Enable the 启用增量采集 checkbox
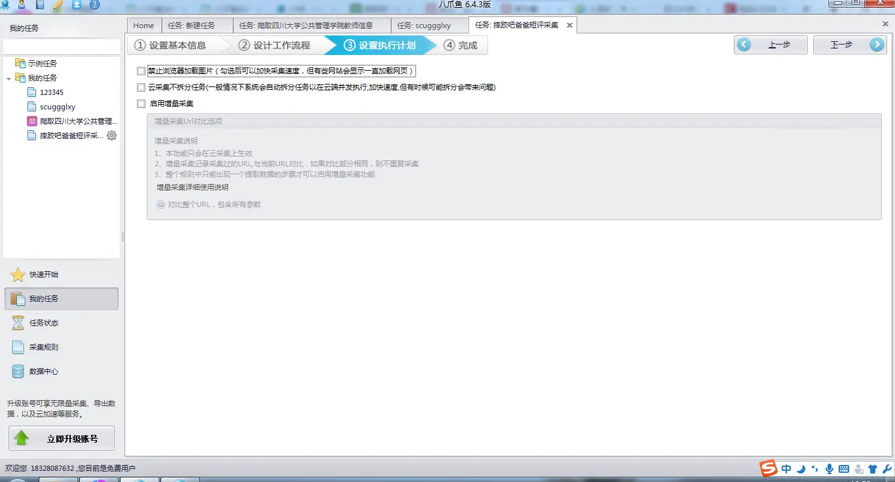 [142, 103]
